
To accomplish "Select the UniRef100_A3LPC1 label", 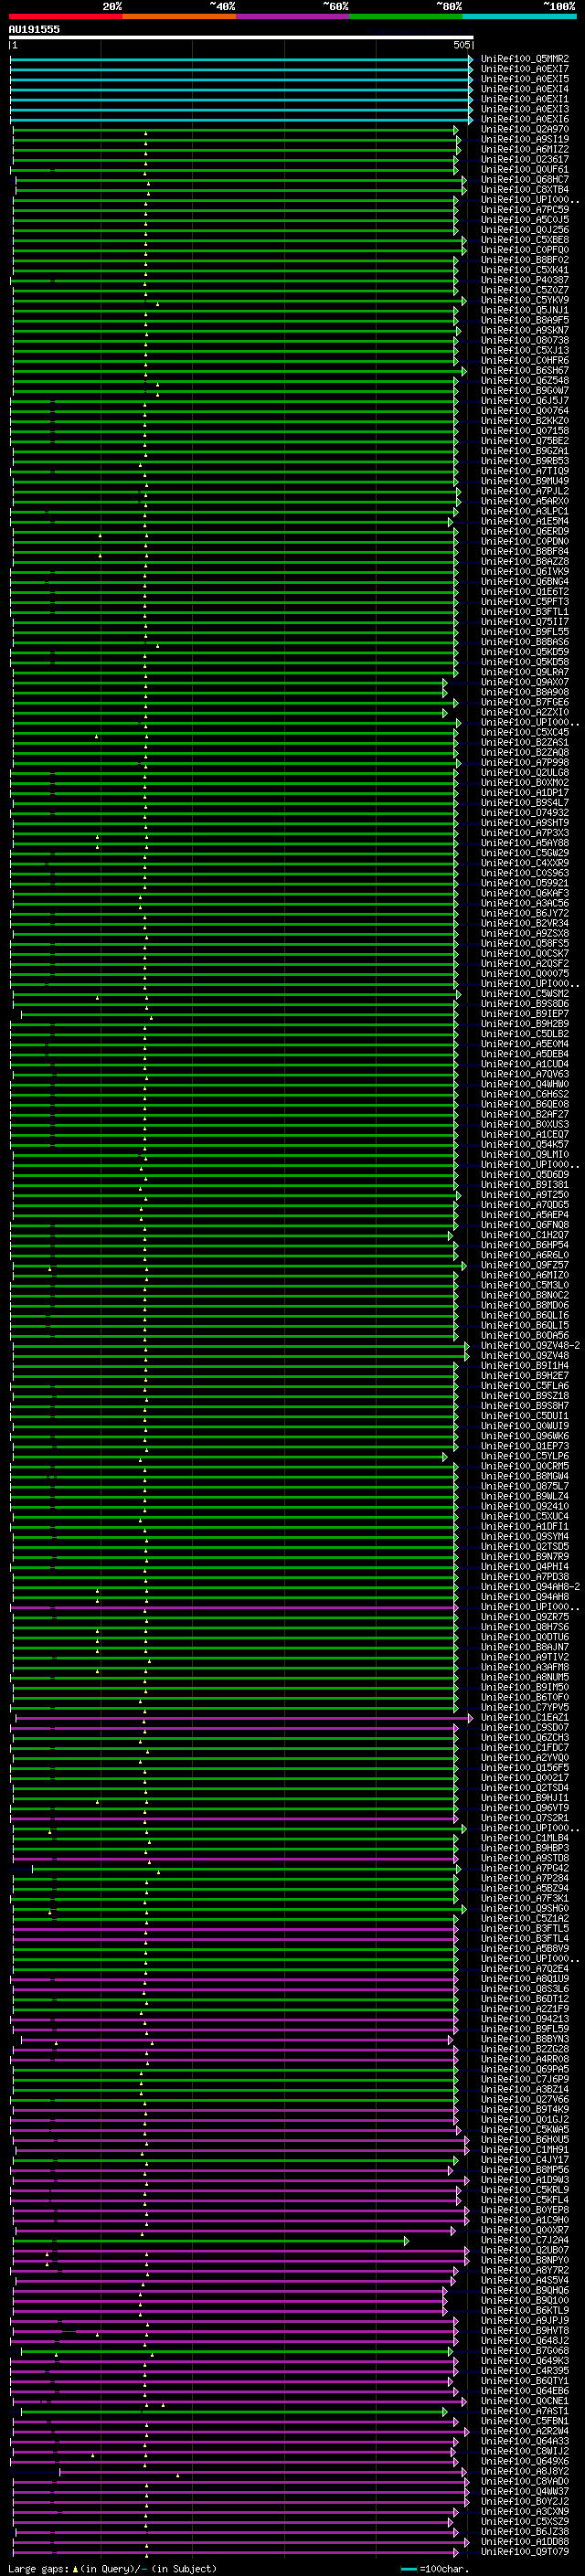I will [525, 511].
